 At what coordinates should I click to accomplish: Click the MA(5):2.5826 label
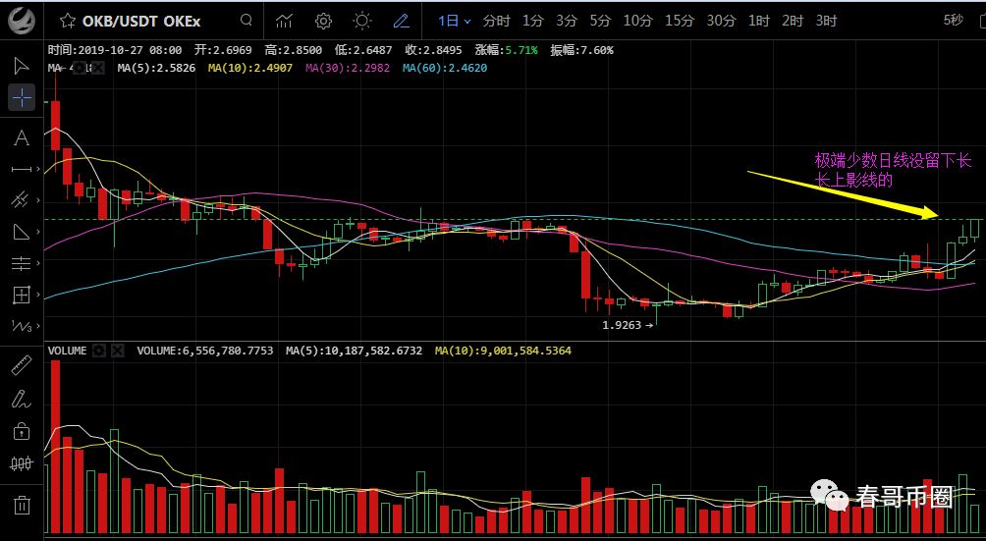click(156, 68)
